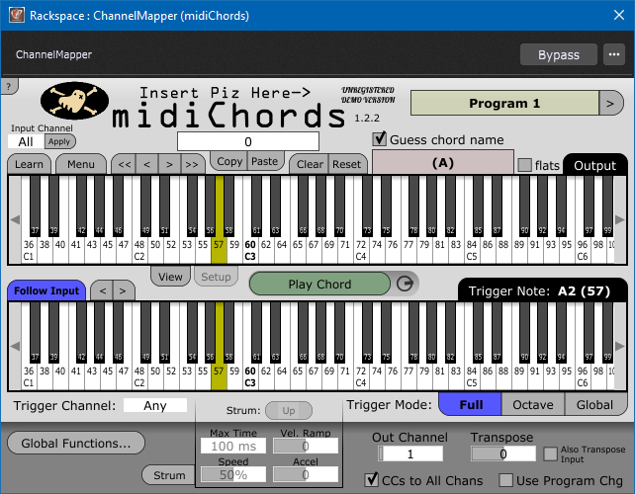This screenshot has width=635, height=494.
Task: Click the Play Chord button
Action: [x=319, y=284]
